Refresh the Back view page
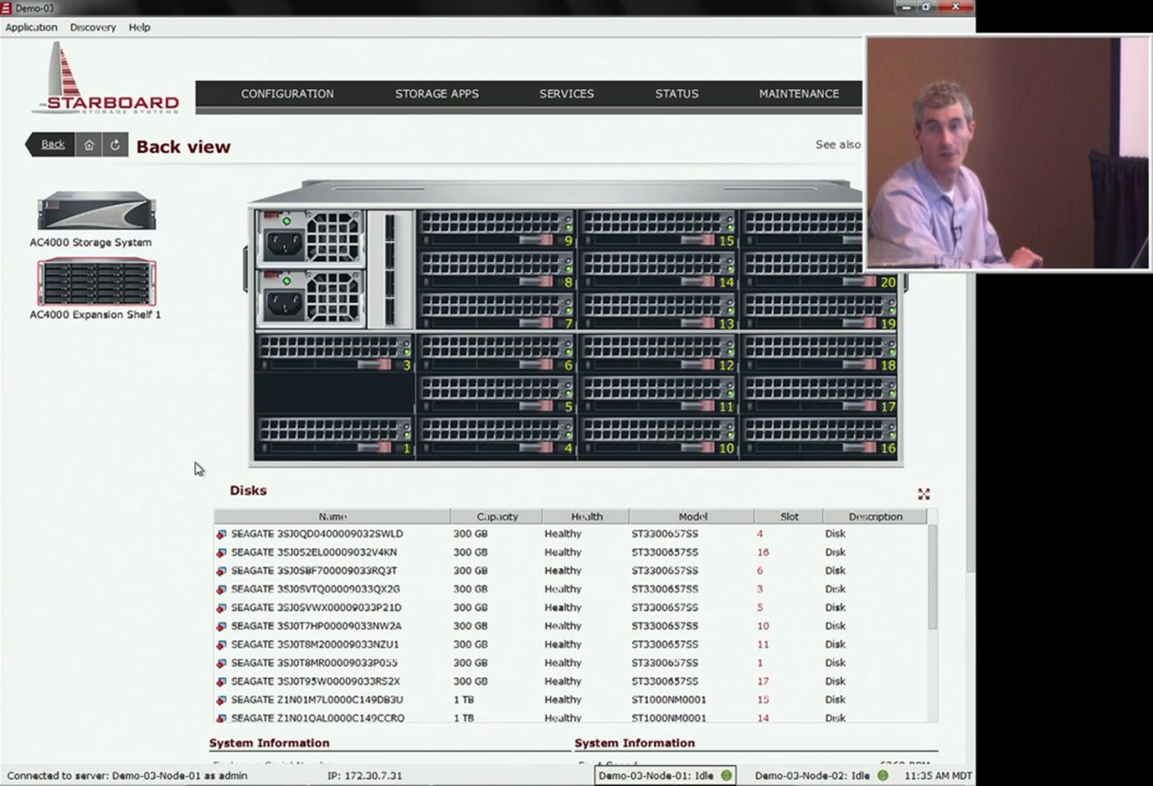 click(115, 145)
